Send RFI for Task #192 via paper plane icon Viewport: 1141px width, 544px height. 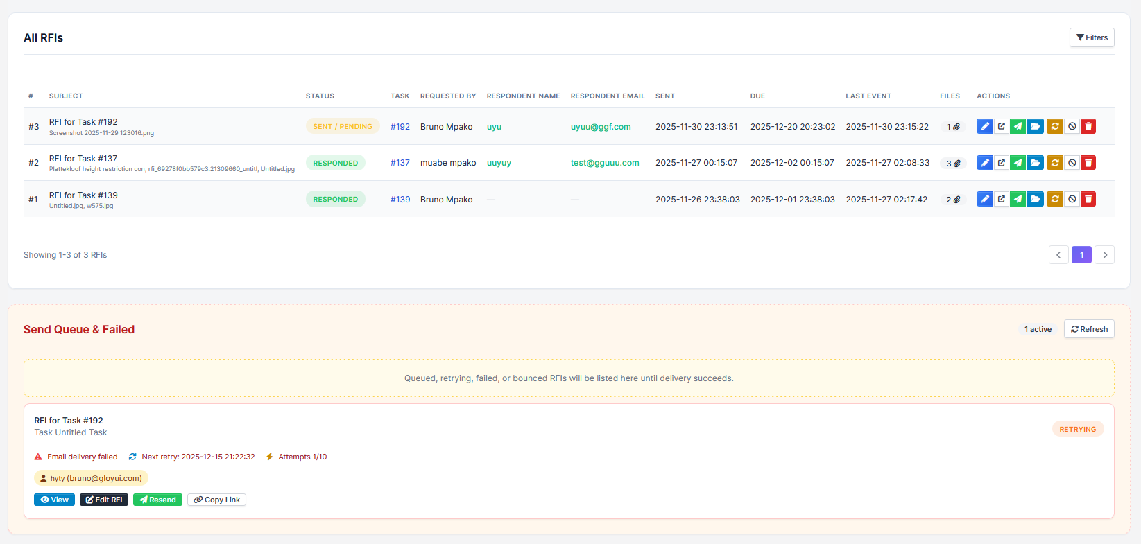point(1018,126)
